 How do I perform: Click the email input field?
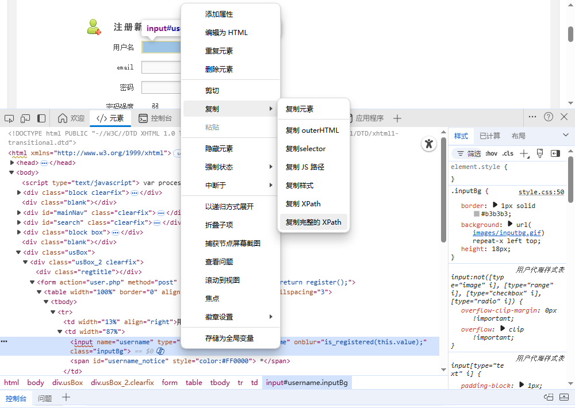[162, 67]
